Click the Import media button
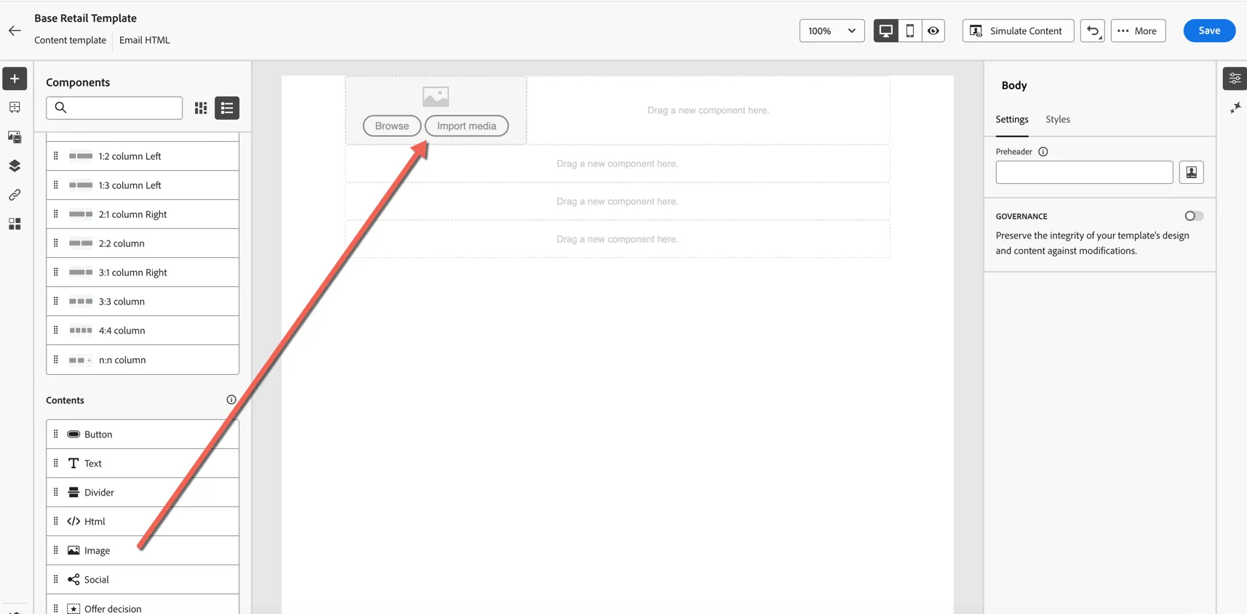Image resolution: width=1247 pixels, height=614 pixels. click(466, 126)
